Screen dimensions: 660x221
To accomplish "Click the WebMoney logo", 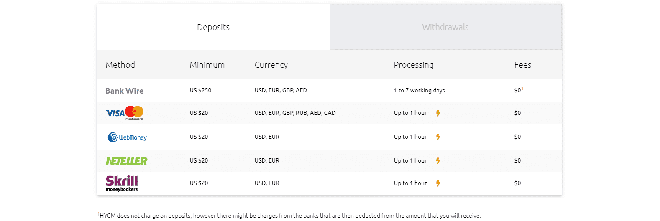I will click(x=127, y=137).
